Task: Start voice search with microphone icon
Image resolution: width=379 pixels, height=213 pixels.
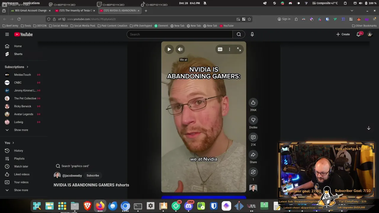Action: pos(252,34)
